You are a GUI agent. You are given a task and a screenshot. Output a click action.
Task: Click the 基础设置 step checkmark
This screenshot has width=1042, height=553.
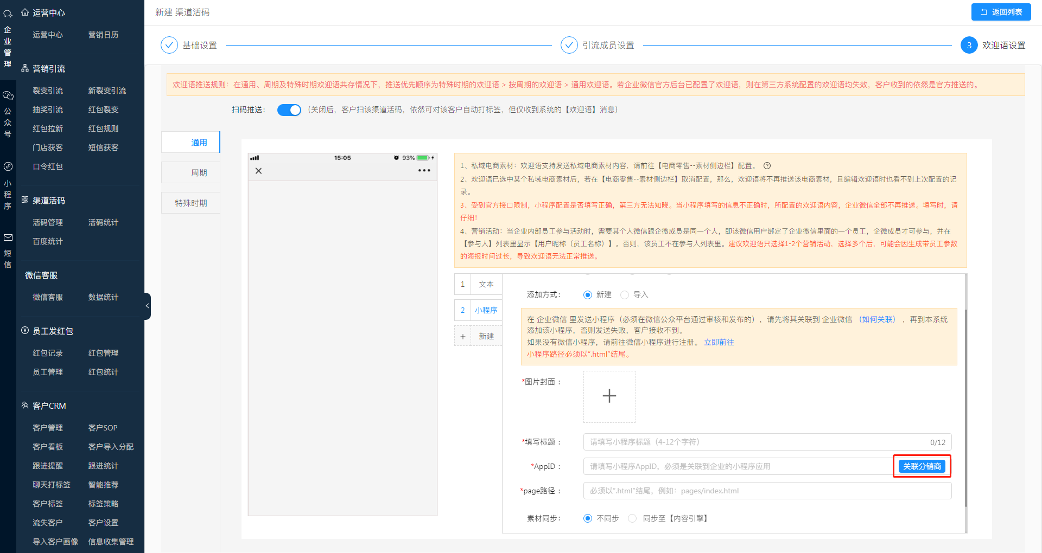click(169, 45)
